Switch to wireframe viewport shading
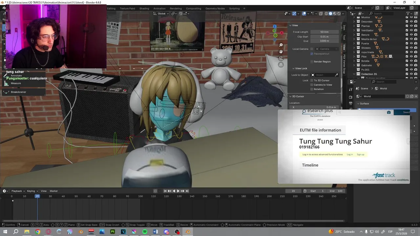 pos(326,13)
